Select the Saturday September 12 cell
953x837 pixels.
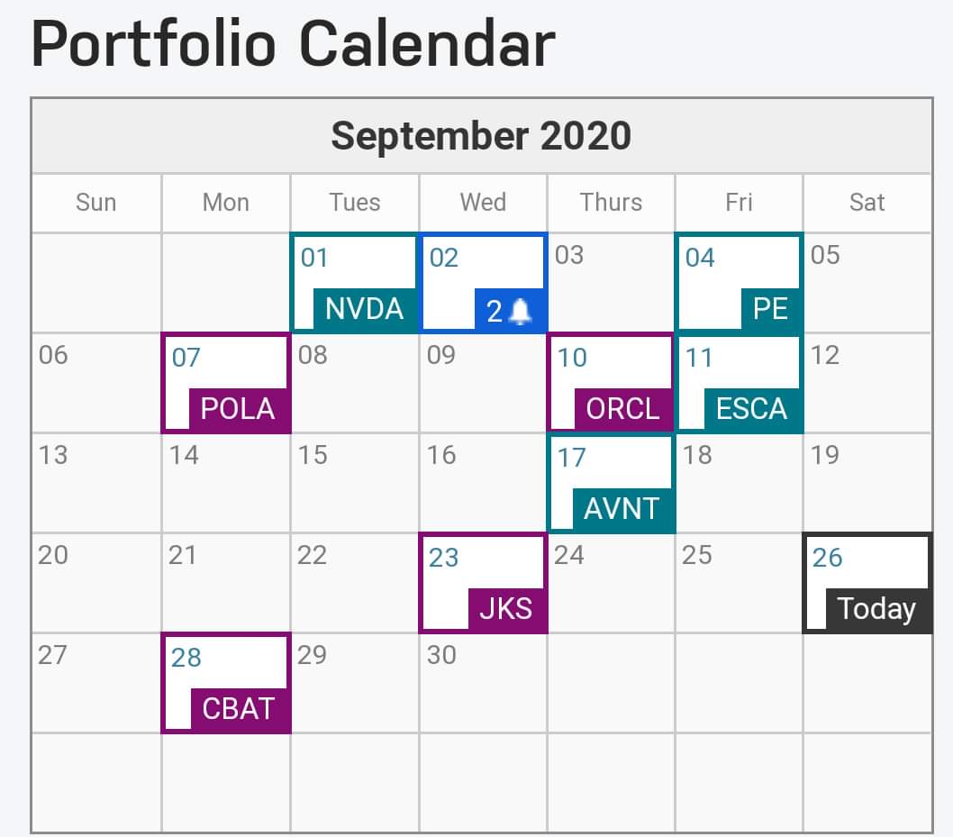pos(867,383)
